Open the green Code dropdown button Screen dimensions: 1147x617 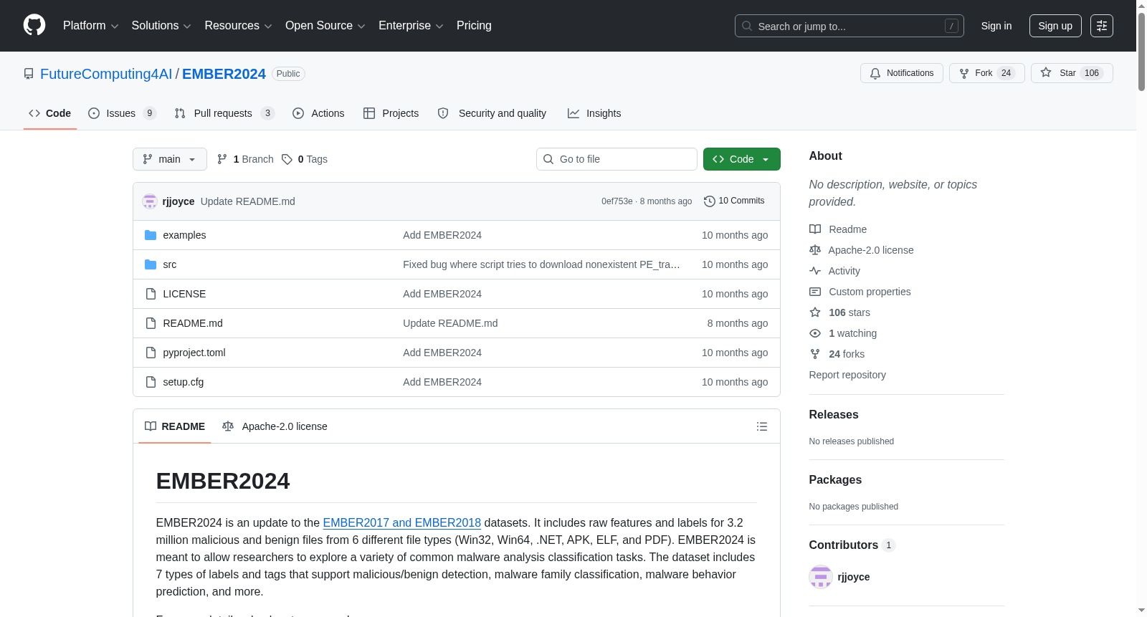tap(742, 159)
